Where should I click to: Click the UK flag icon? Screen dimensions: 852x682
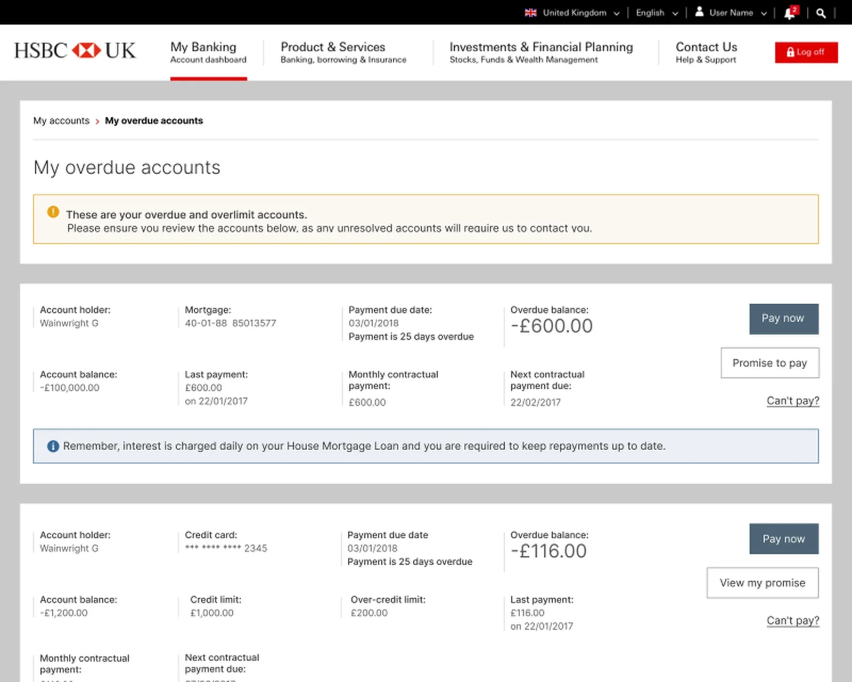[530, 13]
